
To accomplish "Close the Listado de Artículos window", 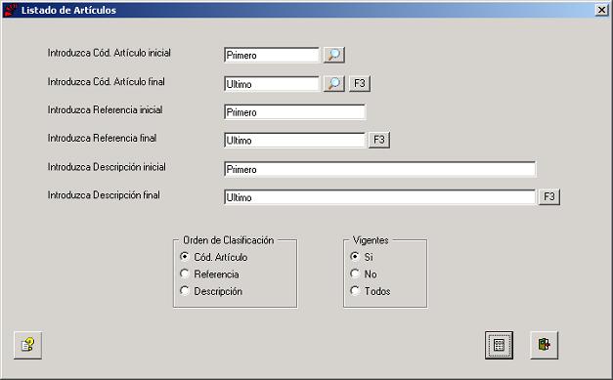I will coord(601,10).
